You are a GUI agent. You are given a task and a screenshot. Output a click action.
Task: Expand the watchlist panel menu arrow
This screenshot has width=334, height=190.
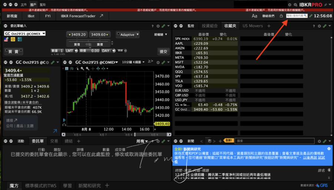[x=330, y=26]
